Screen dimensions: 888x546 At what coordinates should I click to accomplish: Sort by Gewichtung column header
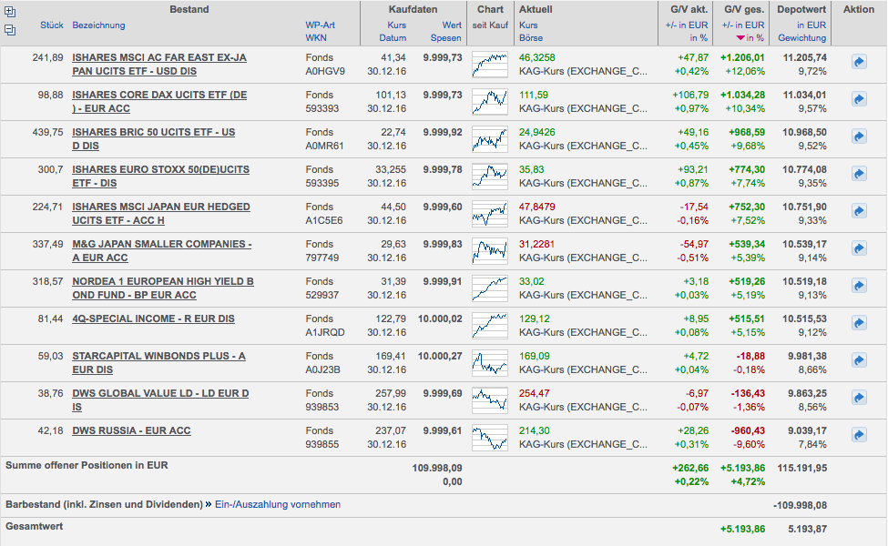[x=801, y=38]
